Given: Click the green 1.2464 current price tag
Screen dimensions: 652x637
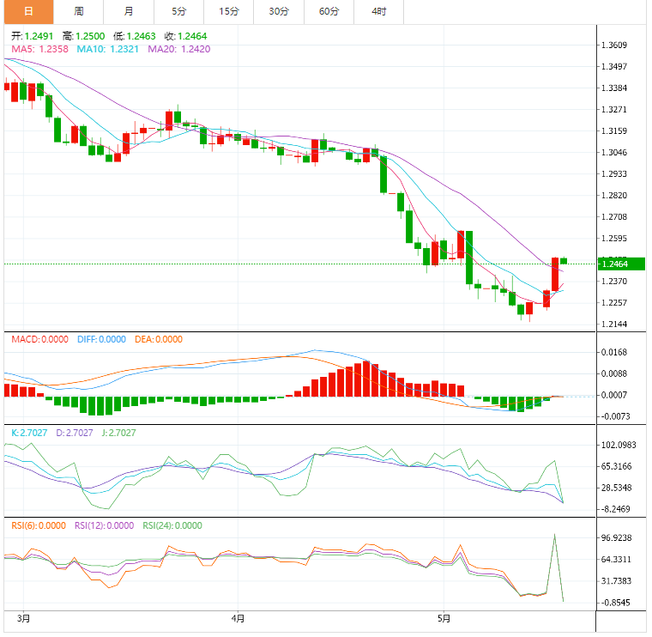Looking at the screenshot, I should click(x=621, y=264).
